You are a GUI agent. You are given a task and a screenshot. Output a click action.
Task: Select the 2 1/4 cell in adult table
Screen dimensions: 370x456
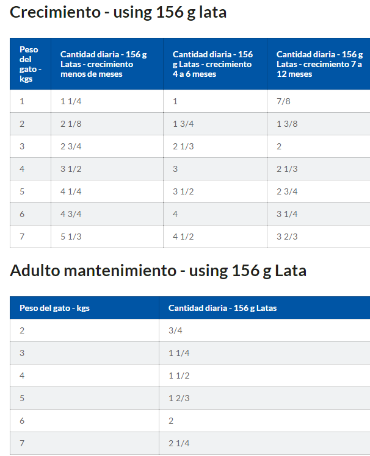click(179, 443)
